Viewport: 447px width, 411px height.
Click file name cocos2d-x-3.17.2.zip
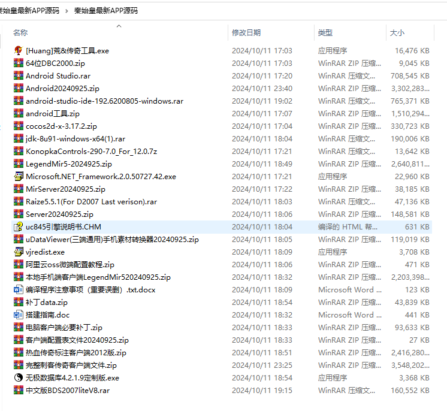point(61,126)
